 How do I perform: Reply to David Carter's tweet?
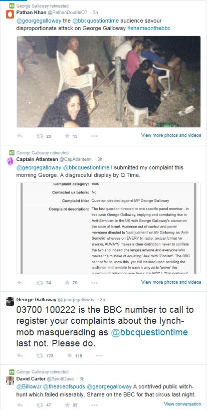tap(20, 405)
